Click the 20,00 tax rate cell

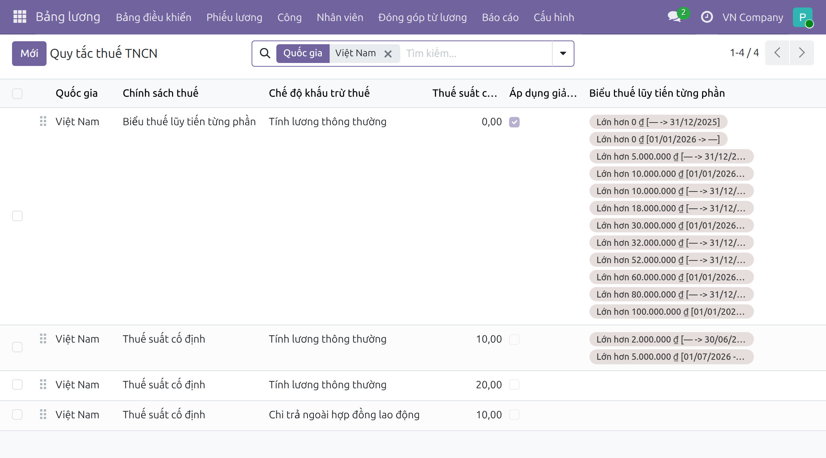click(489, 385)
